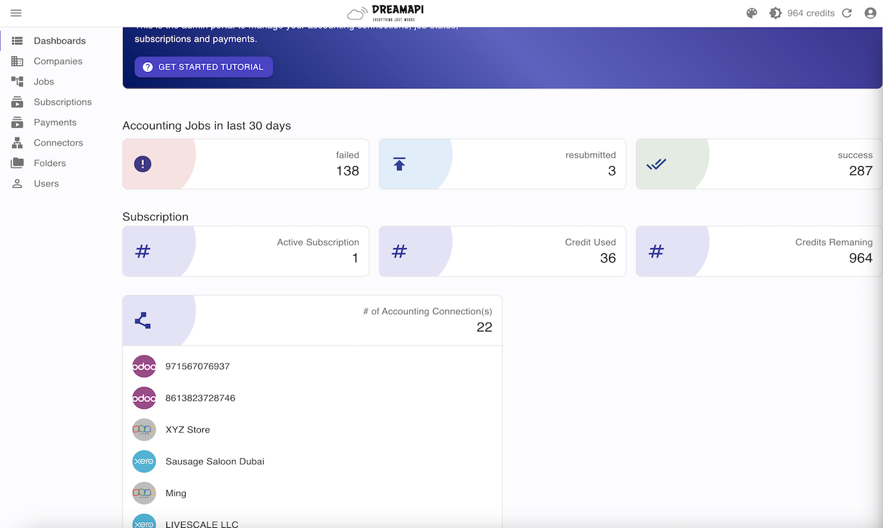
Task: Click the resubmitted upload arrow icon
Action: (x=399, y=164)
